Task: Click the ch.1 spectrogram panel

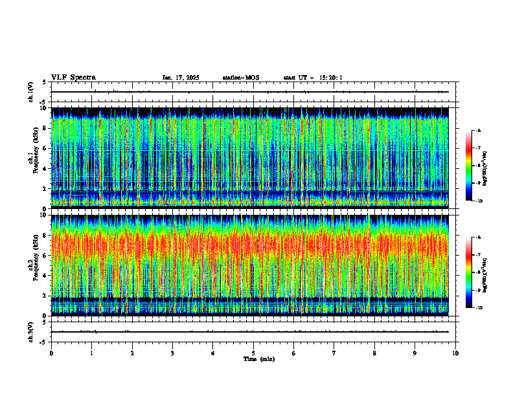Action: [250, 158]
